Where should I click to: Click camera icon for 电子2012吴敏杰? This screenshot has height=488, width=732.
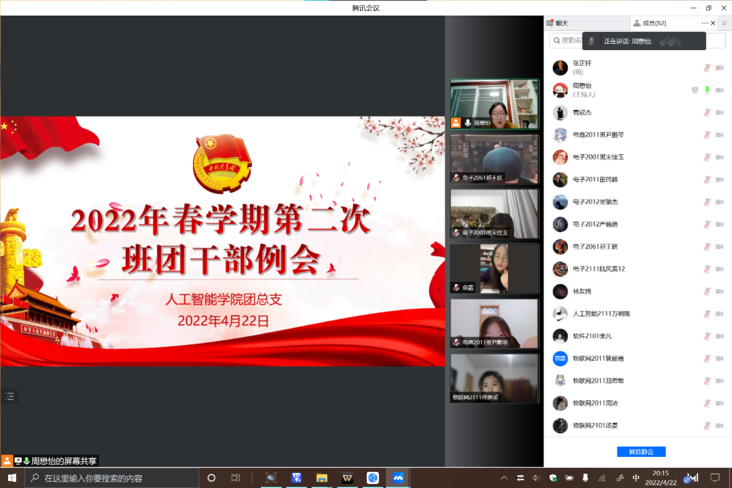coord(719,202)
